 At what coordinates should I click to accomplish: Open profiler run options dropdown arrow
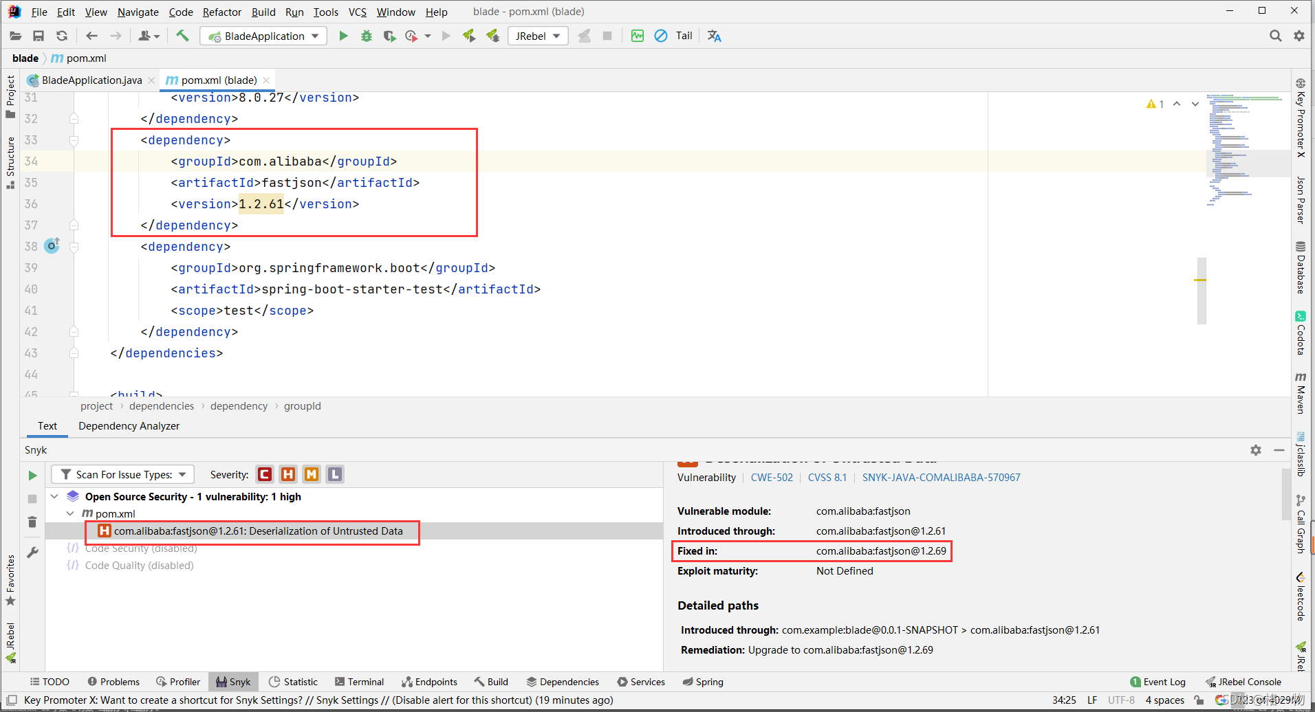click(428, 36)
